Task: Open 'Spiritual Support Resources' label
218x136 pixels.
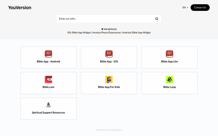Action: (x=48, y=112)
